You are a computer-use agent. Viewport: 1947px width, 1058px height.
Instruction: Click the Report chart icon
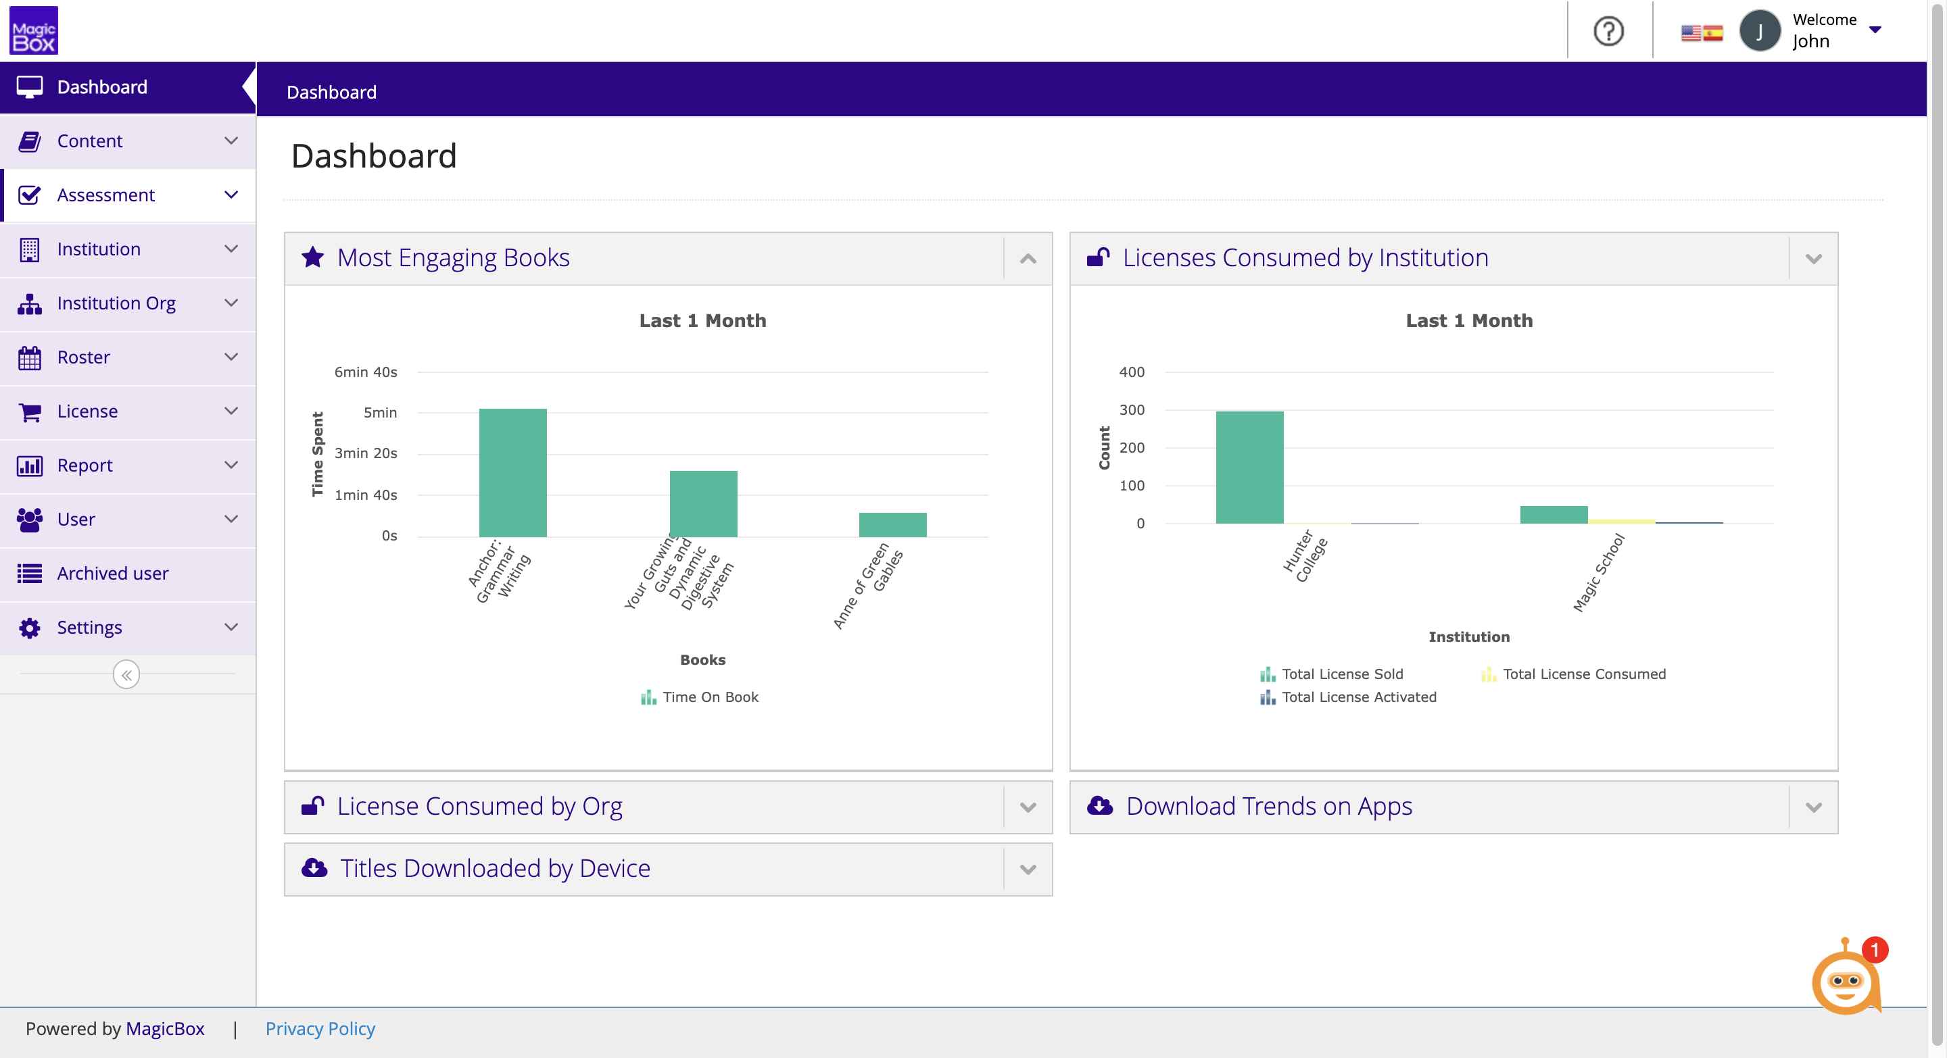[x=30, y=465]
